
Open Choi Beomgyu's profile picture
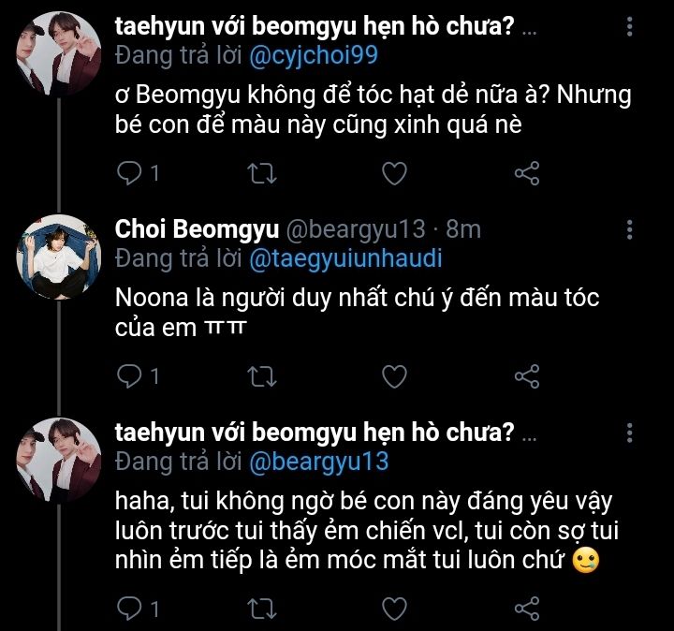(59, 256)
